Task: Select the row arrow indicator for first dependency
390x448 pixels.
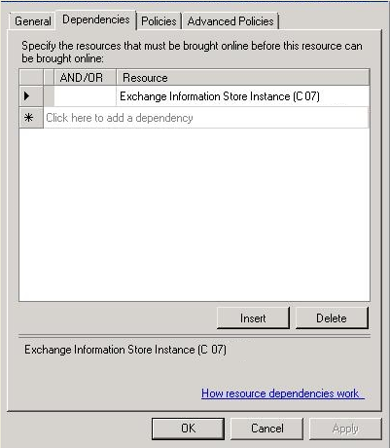Action: click(x=31, y=96)
